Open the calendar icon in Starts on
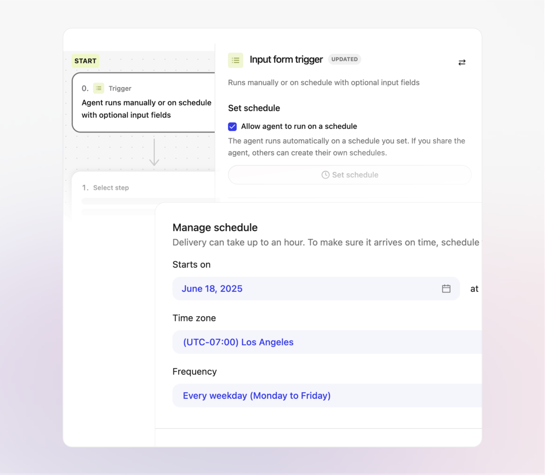This screenshot has height=475, width=545. [x=446, y=289]
